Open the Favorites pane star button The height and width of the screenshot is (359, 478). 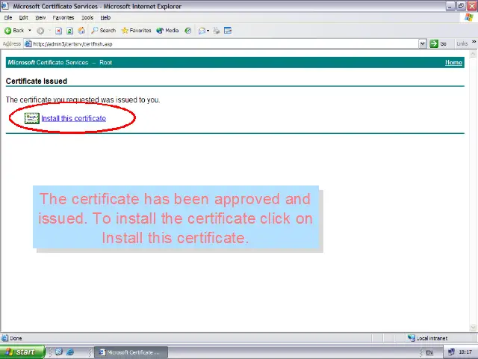tap(136, 31)
